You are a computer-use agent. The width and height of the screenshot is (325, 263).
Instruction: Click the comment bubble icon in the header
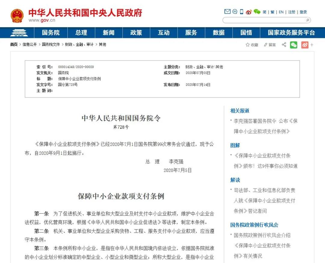click(x=235, y=12)
